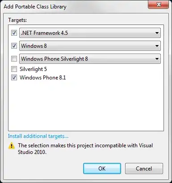Click the Add Portable Class Library title
The image size is (172, 183).
point(35,7)
